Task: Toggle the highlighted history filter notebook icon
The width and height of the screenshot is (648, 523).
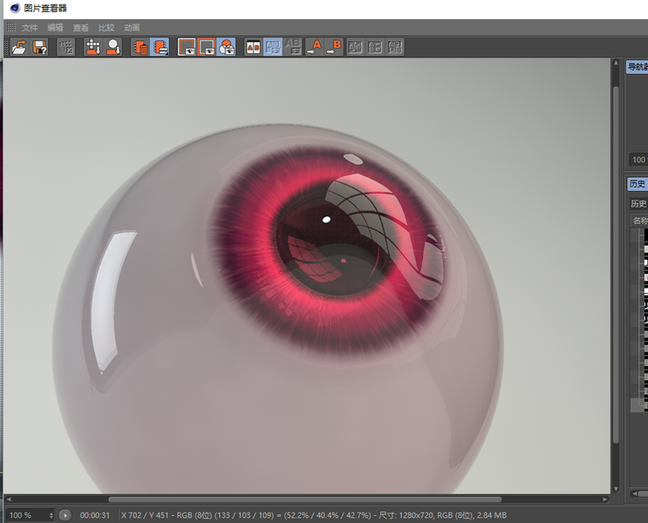Action: [x=160, y=47]
